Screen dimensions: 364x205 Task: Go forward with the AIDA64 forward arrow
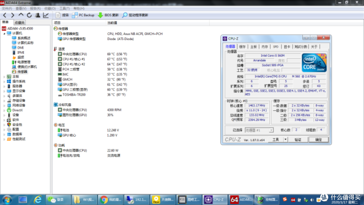tap(12, 15)
